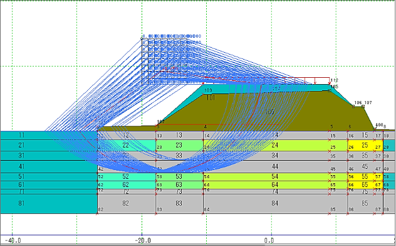The image size is (396, 246).
Task: Click node label 17
Action: 378,136
